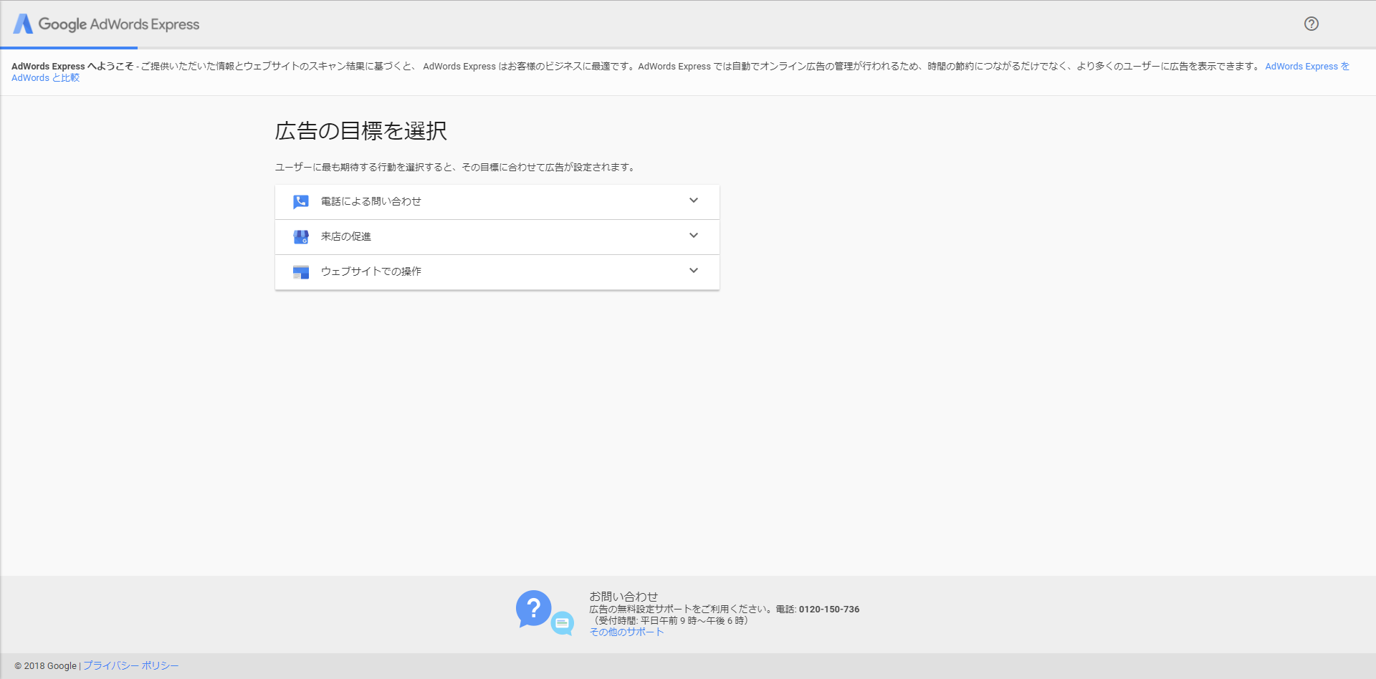Image resolution: width=1376 pixels, height=679 pixels.
Task: Click the store visit goal icon
Action: [301, 237]
